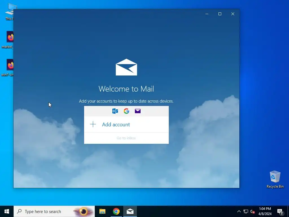The height and width of the screenshot is (217, 289).
Task: Click the plus icon beside Add account
Action: pos(93,124)
